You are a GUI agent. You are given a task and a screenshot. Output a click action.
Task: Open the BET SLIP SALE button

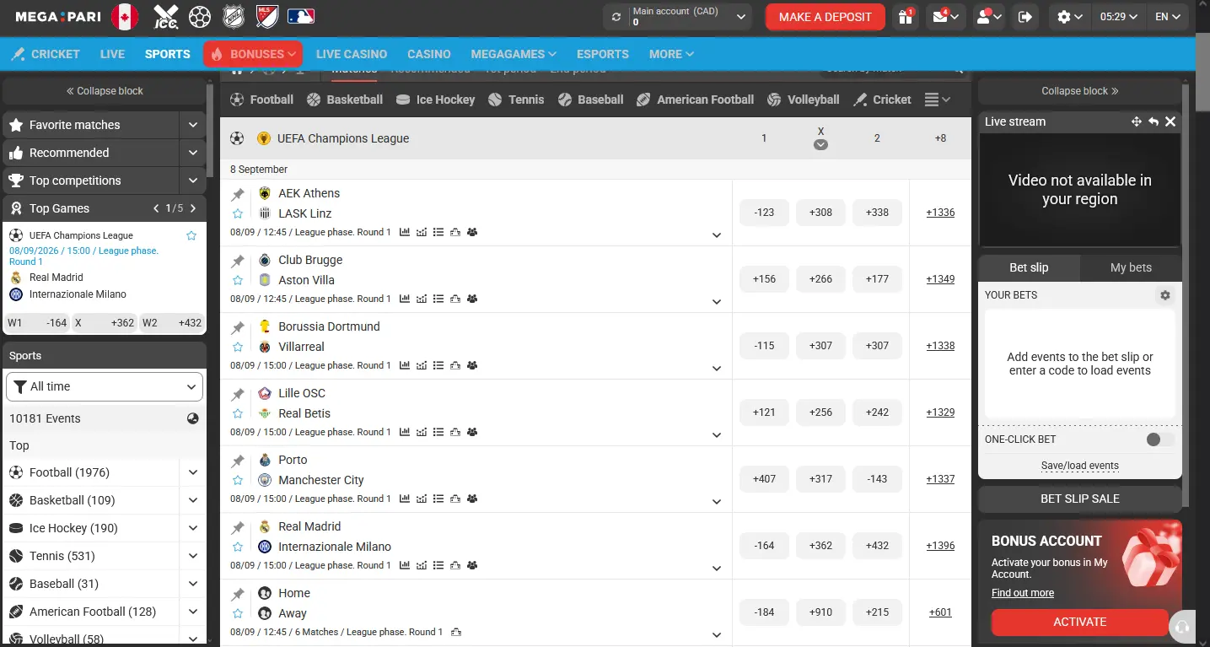tap(1080, 499)
